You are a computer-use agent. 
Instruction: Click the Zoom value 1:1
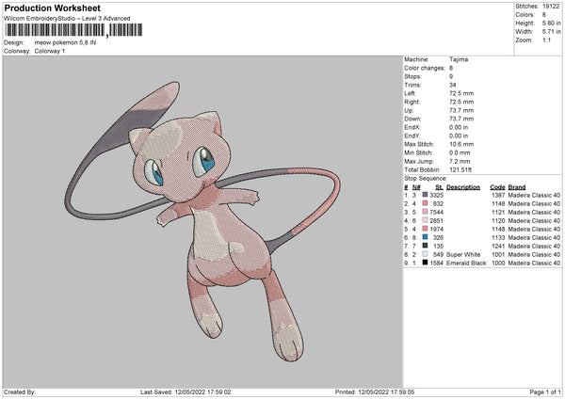pos(546,40)
